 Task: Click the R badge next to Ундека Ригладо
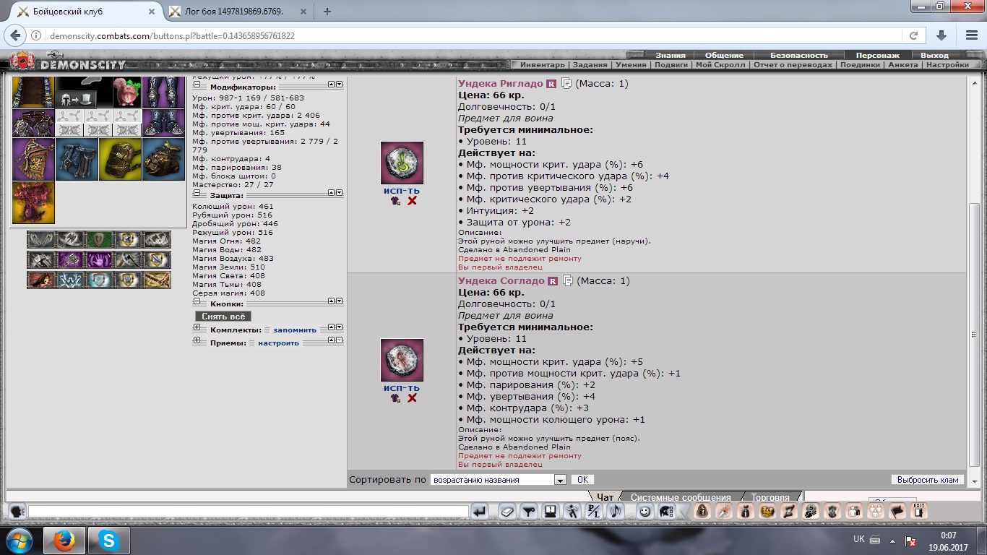click(x=551, y=84)
